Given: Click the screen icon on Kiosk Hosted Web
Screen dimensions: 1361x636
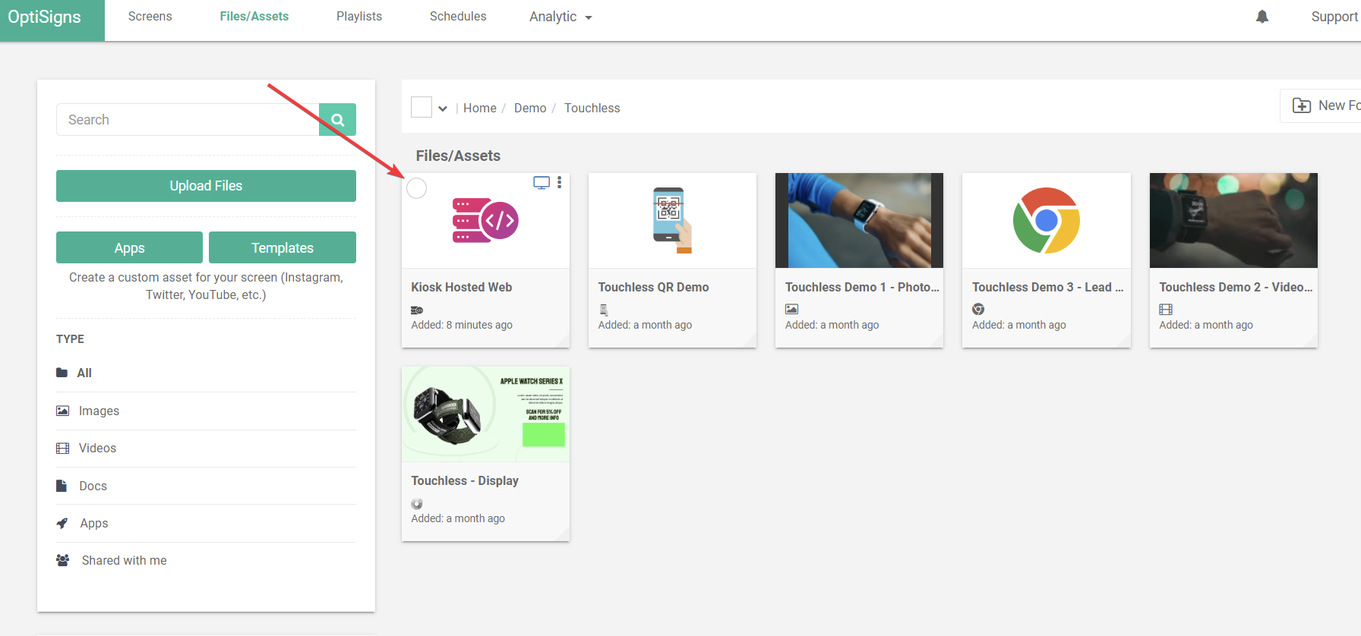Looking at the screenshot, I should pos(541,182).
